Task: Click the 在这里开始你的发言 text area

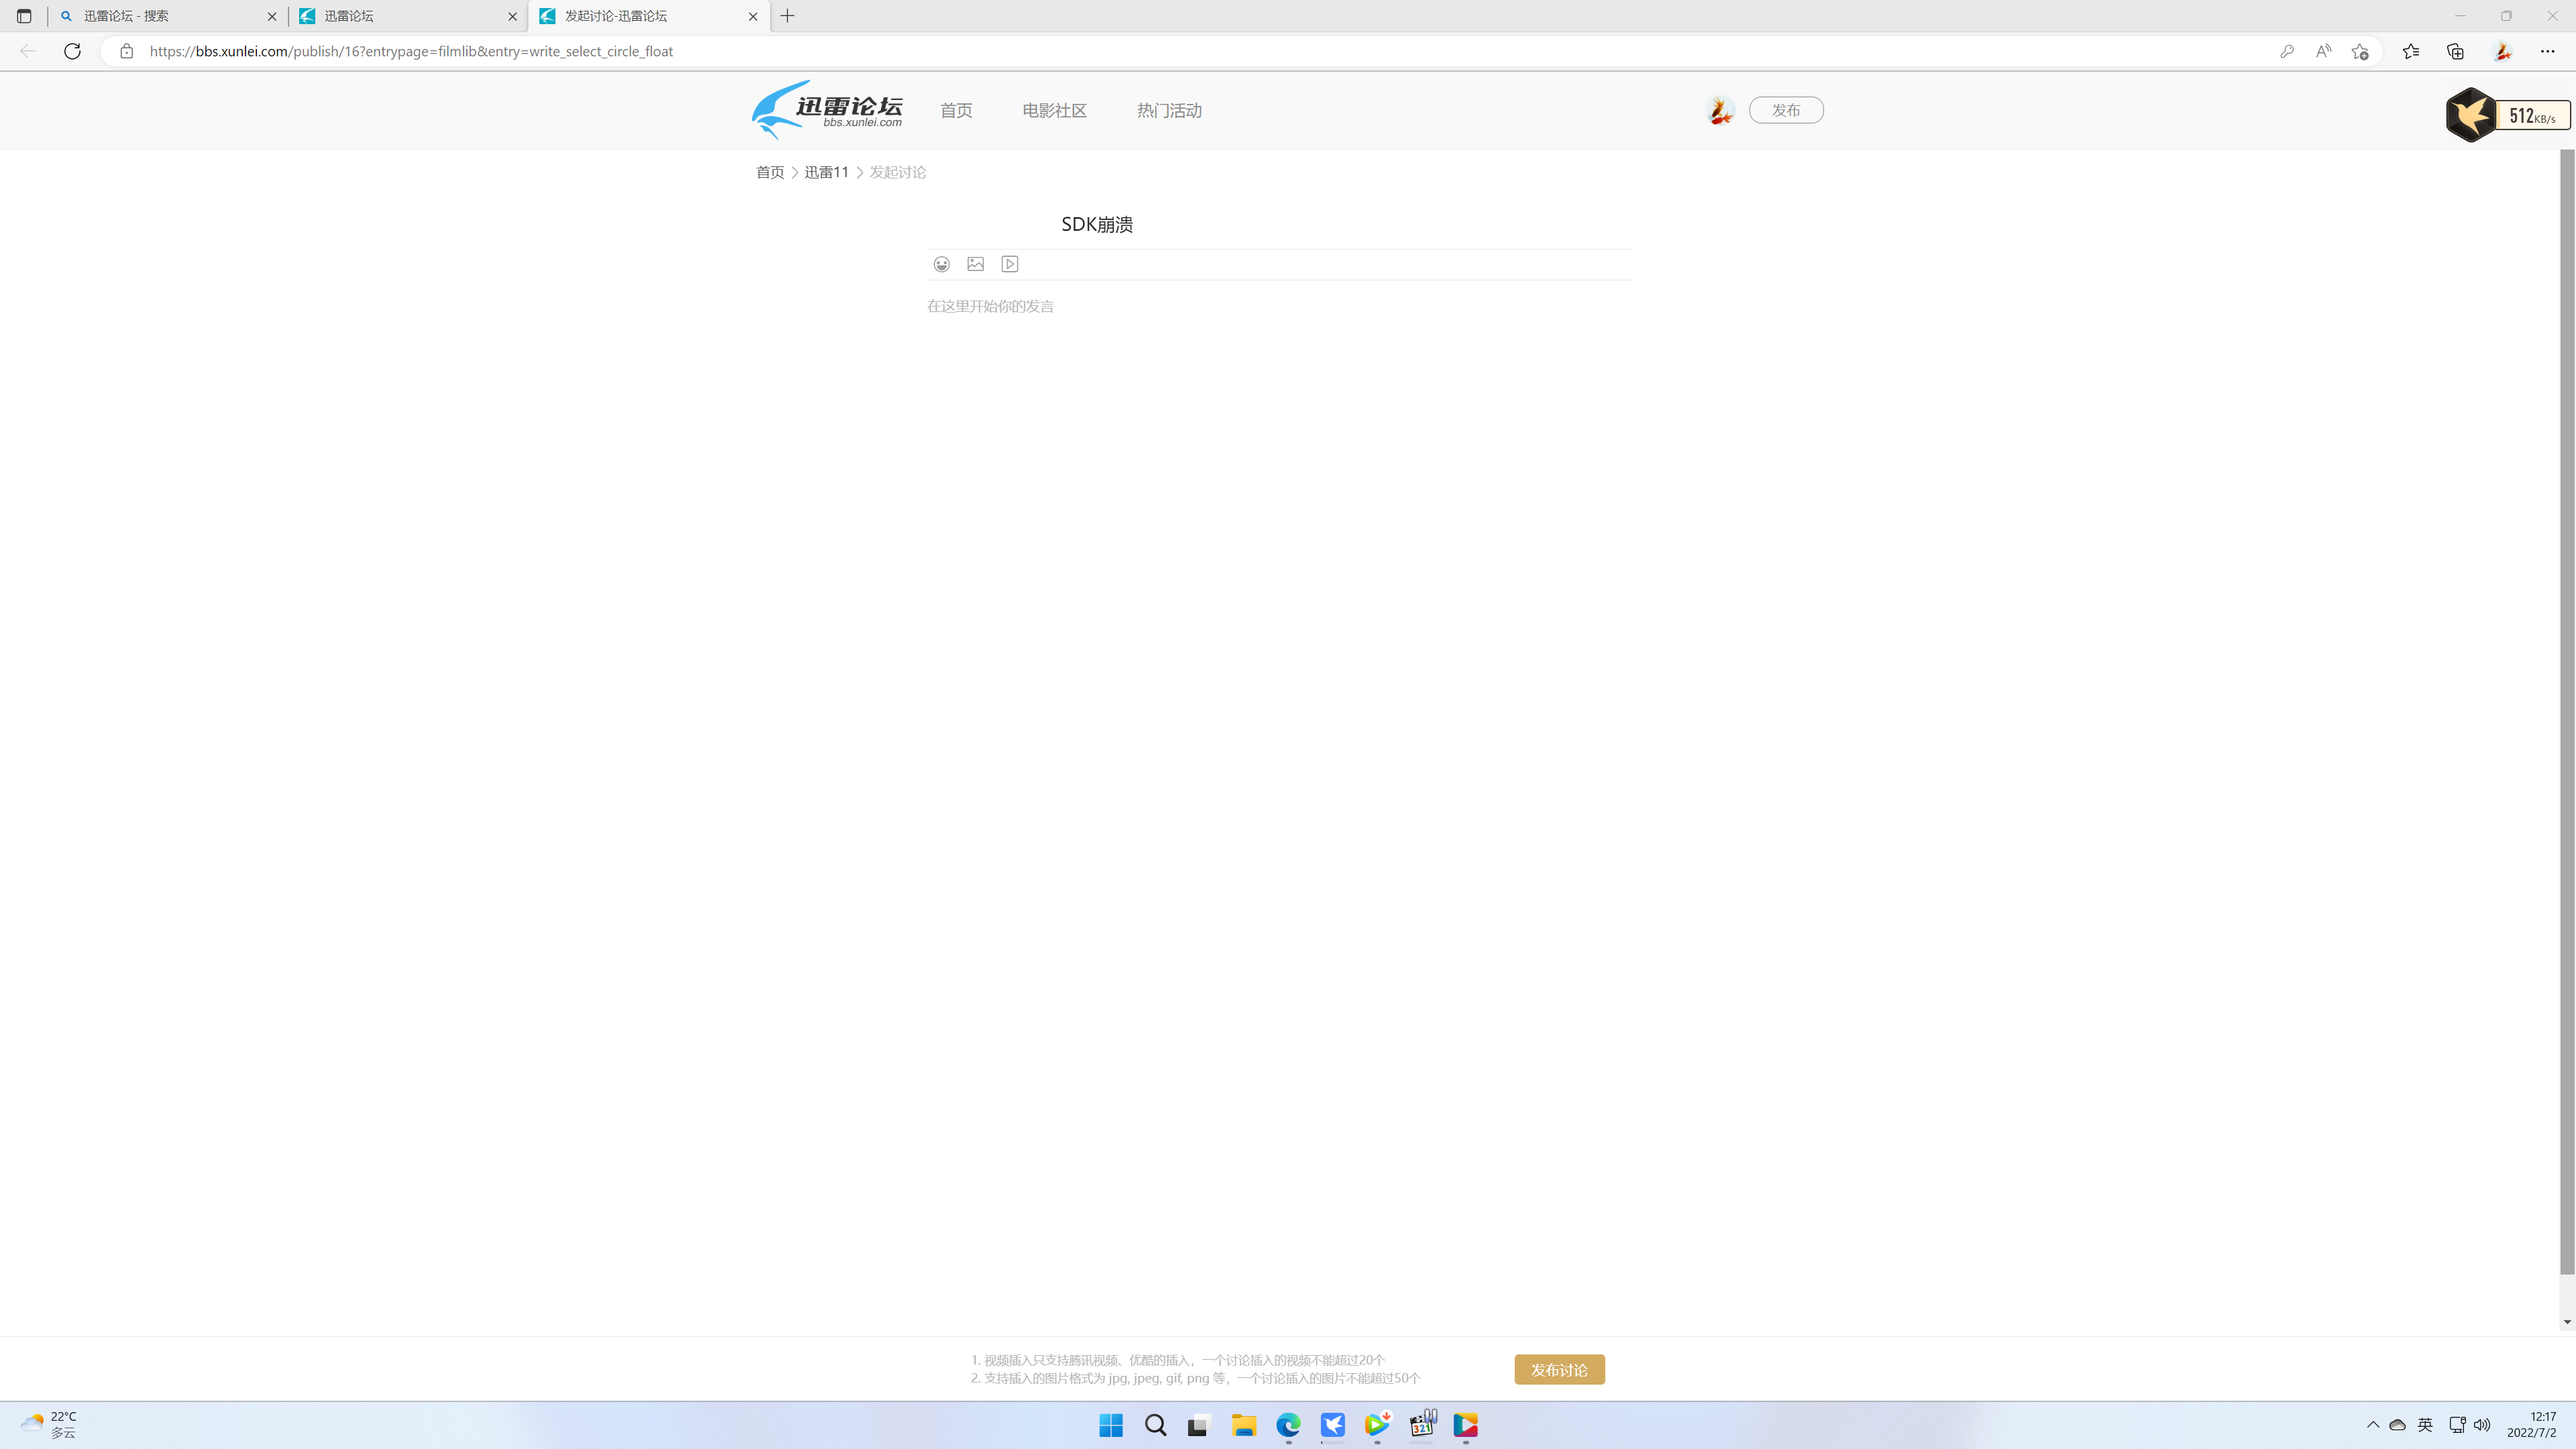Action: tap(991, 306)
